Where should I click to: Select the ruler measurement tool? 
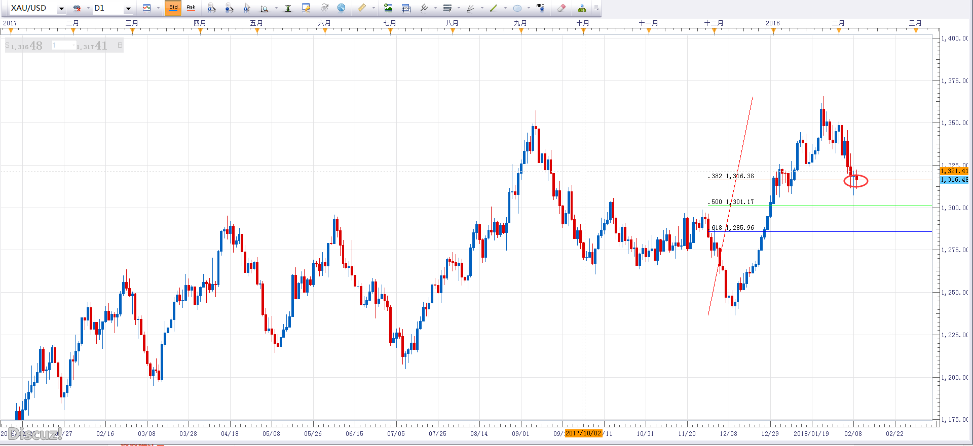pyautogui.click(x=362, y=8)
